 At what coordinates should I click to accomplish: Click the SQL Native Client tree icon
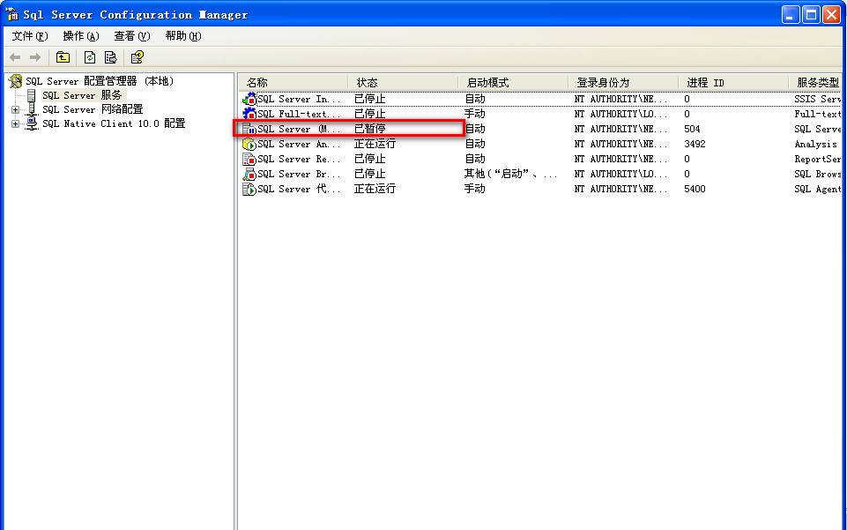(32, 123)
